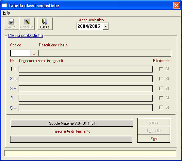
Task: Check the SI box for teacher 1
Action: click(161, 69)
